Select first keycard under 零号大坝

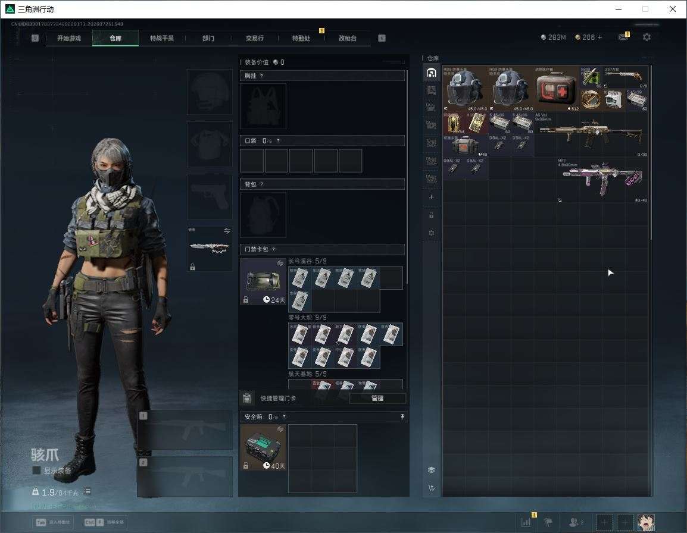pos(299,334)
